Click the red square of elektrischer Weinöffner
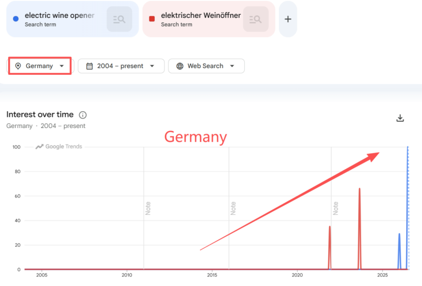Image resolution: width=422 pixels, height=286 pixels. pos(152,19)
